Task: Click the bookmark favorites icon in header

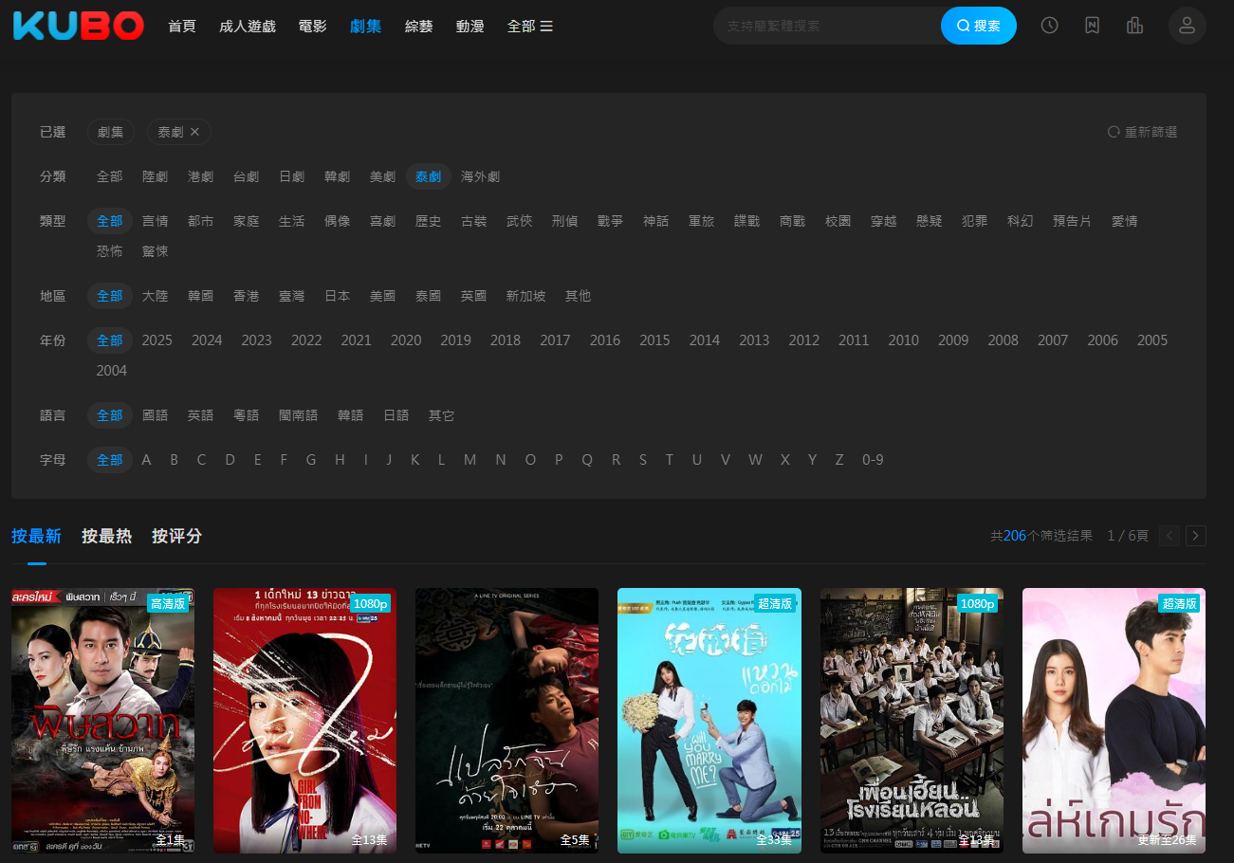Action: (x=1092, y=26)
